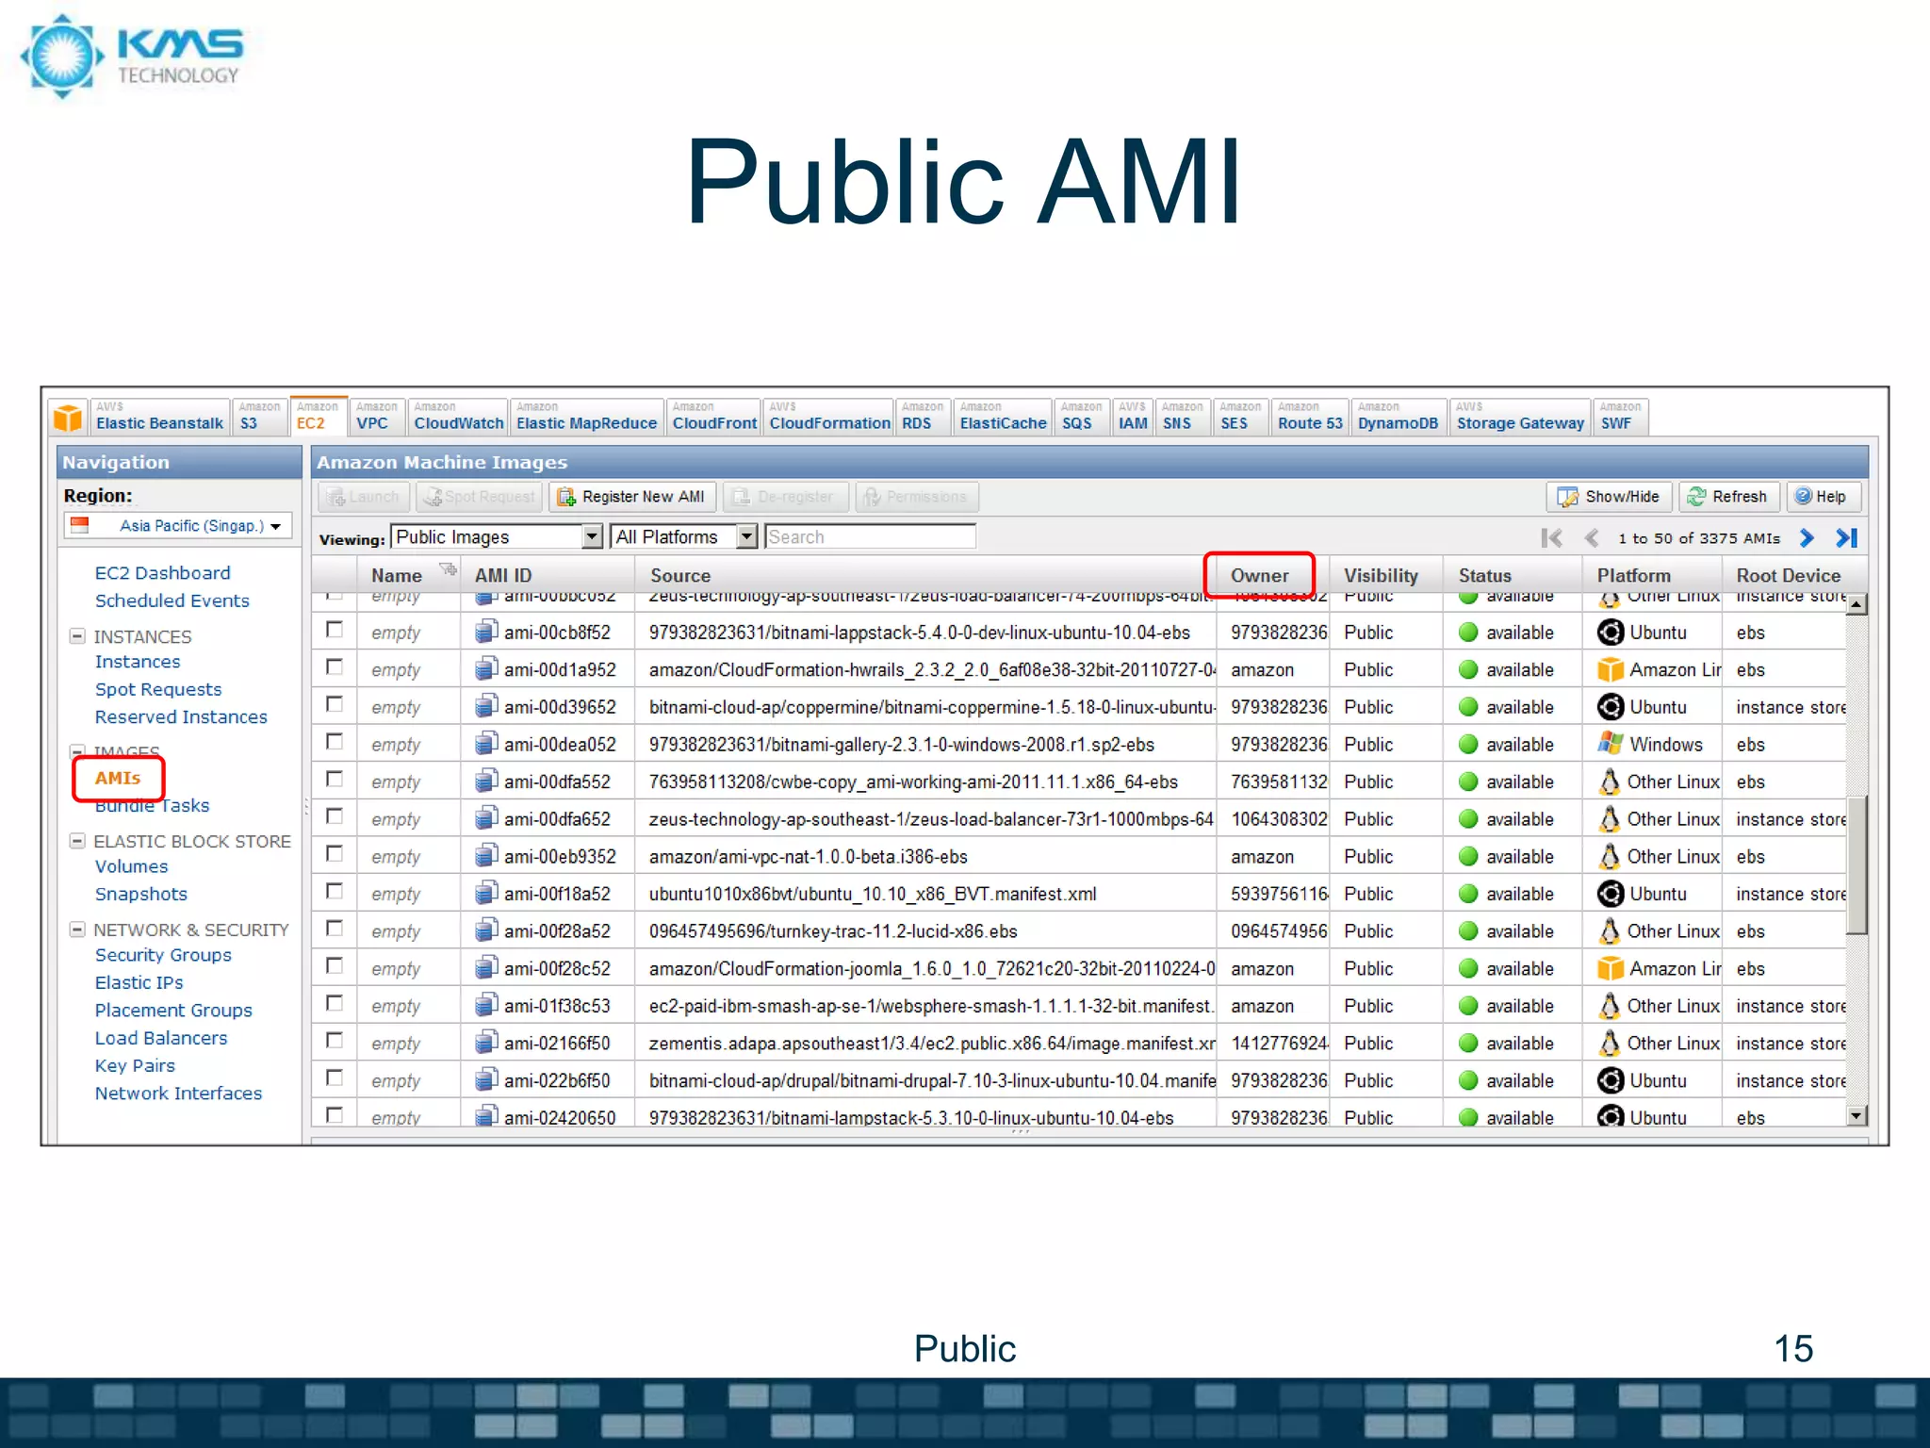Click the Amazon Linux icon for ami-00f28c52
1930x1448 pixels.
tap(1611, 967)
